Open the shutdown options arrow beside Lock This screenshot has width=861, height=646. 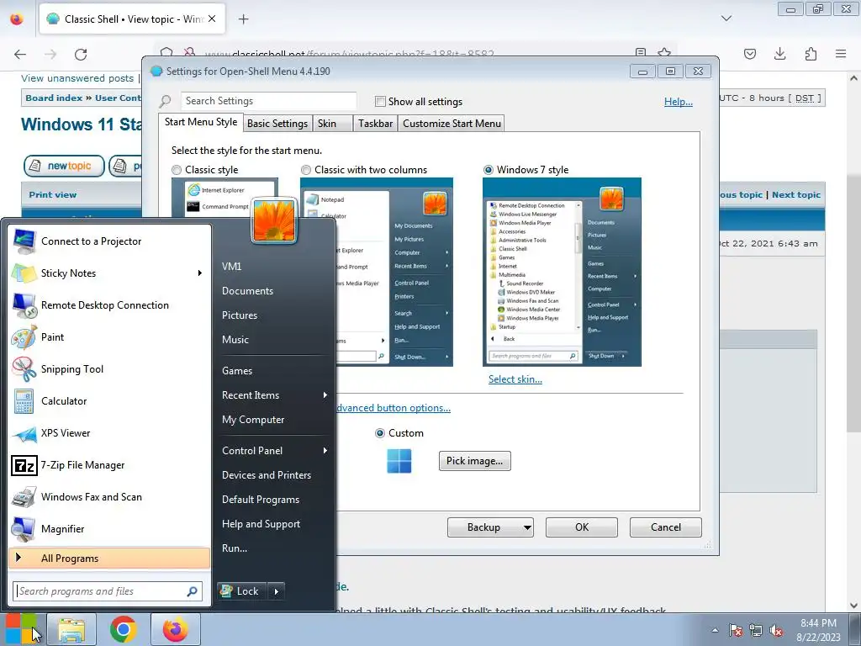point(276,591)
